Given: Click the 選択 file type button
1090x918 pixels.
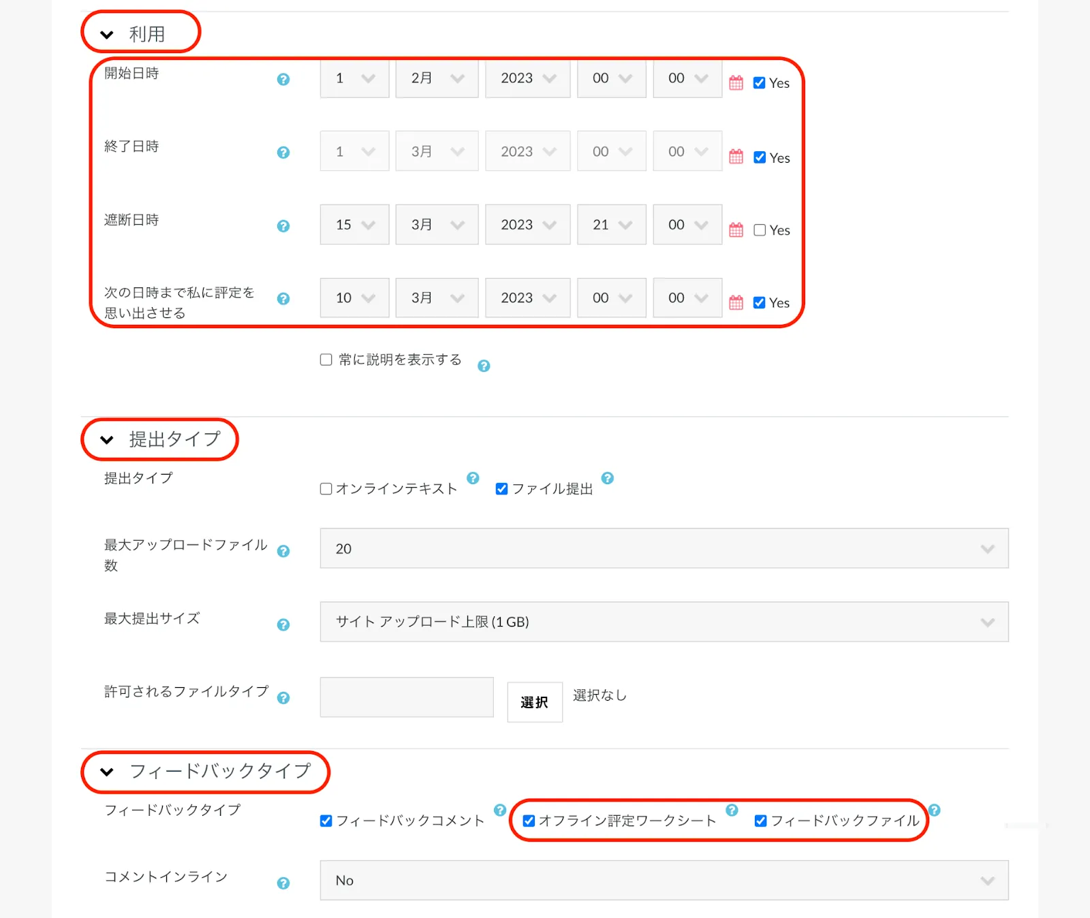Looking at the screenshot, I should point(535,702).
